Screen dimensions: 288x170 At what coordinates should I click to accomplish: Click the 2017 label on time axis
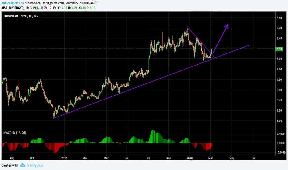[64, 158]
